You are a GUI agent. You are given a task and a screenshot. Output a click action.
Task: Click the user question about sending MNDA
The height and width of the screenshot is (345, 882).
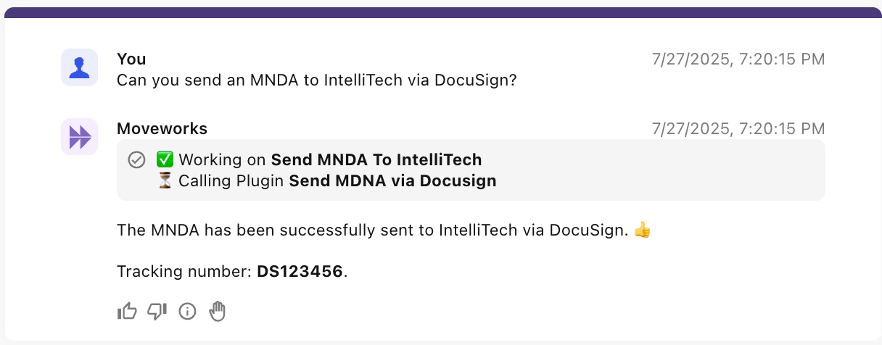(316, 80)
